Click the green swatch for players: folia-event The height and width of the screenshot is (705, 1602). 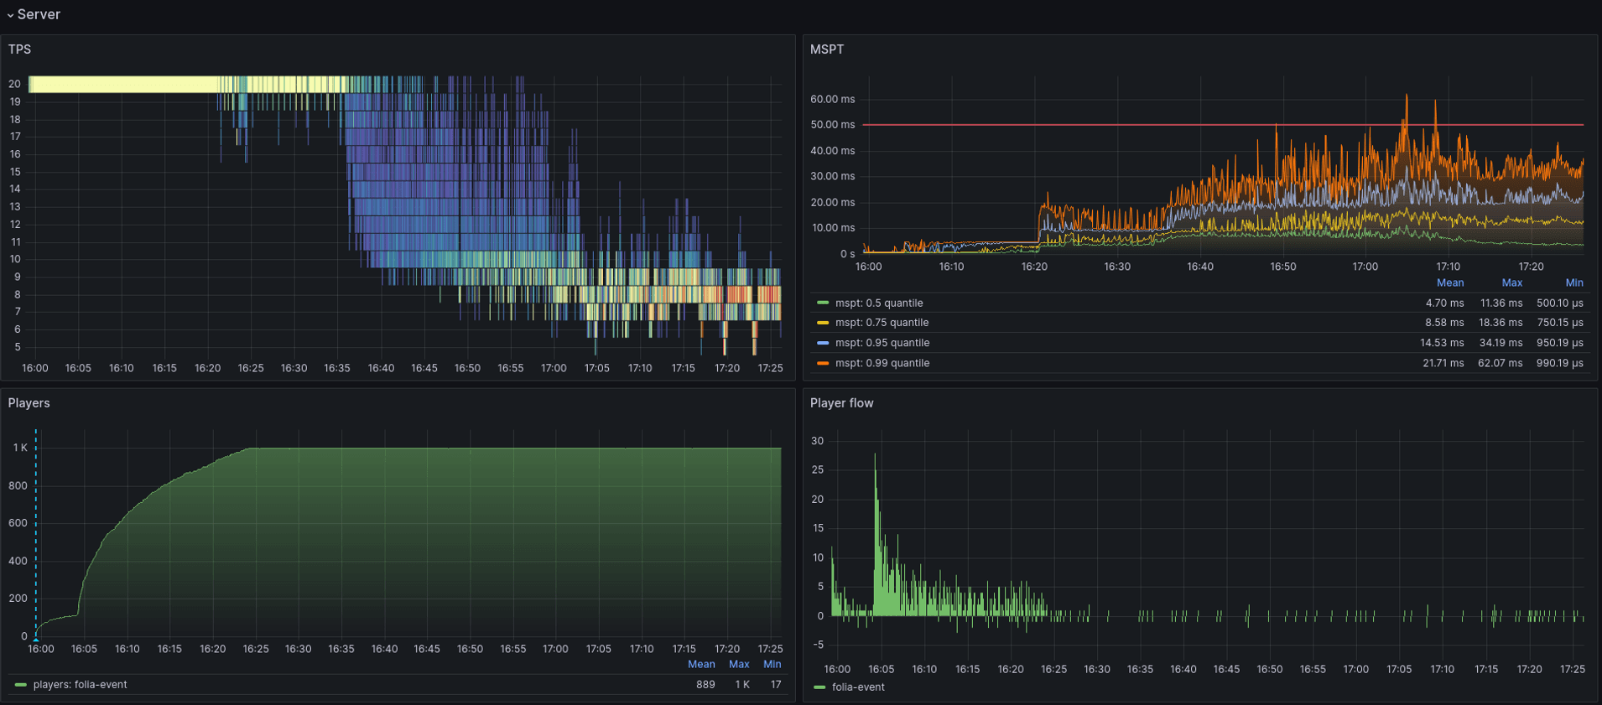[x=21, y=685]
